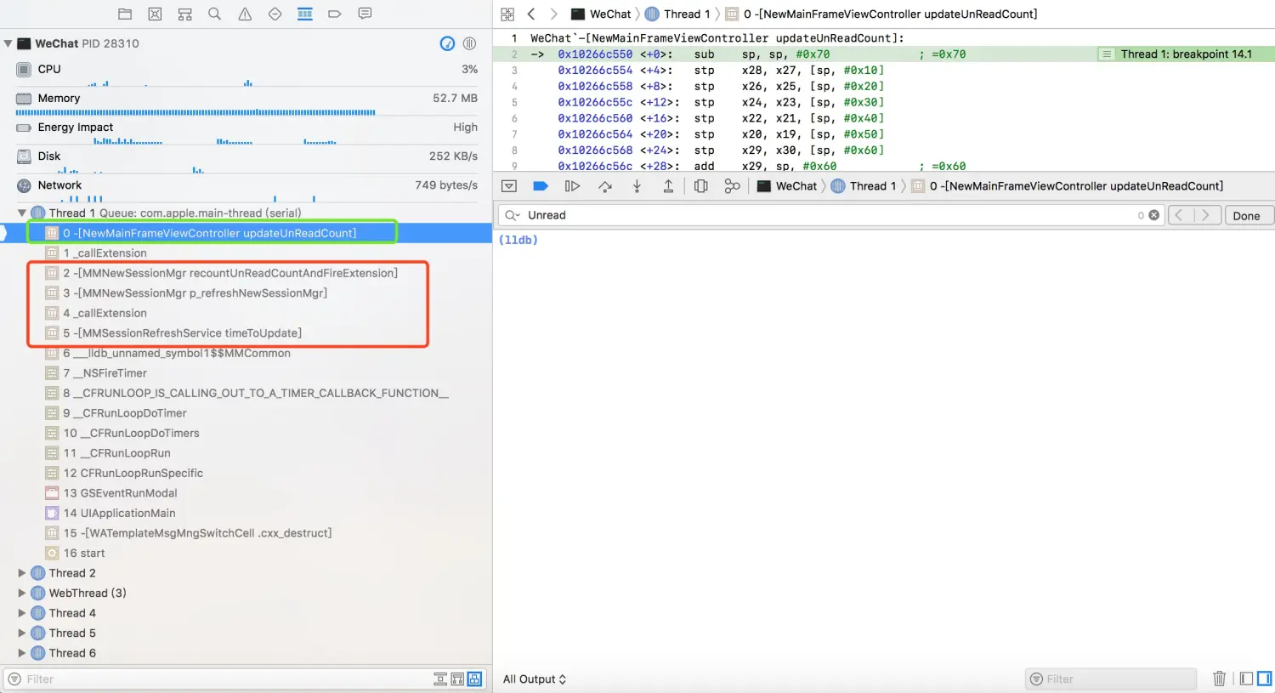Screen dimensions: 1275x693
Task: Clear the Unread search field
Action: (1153, 215)
